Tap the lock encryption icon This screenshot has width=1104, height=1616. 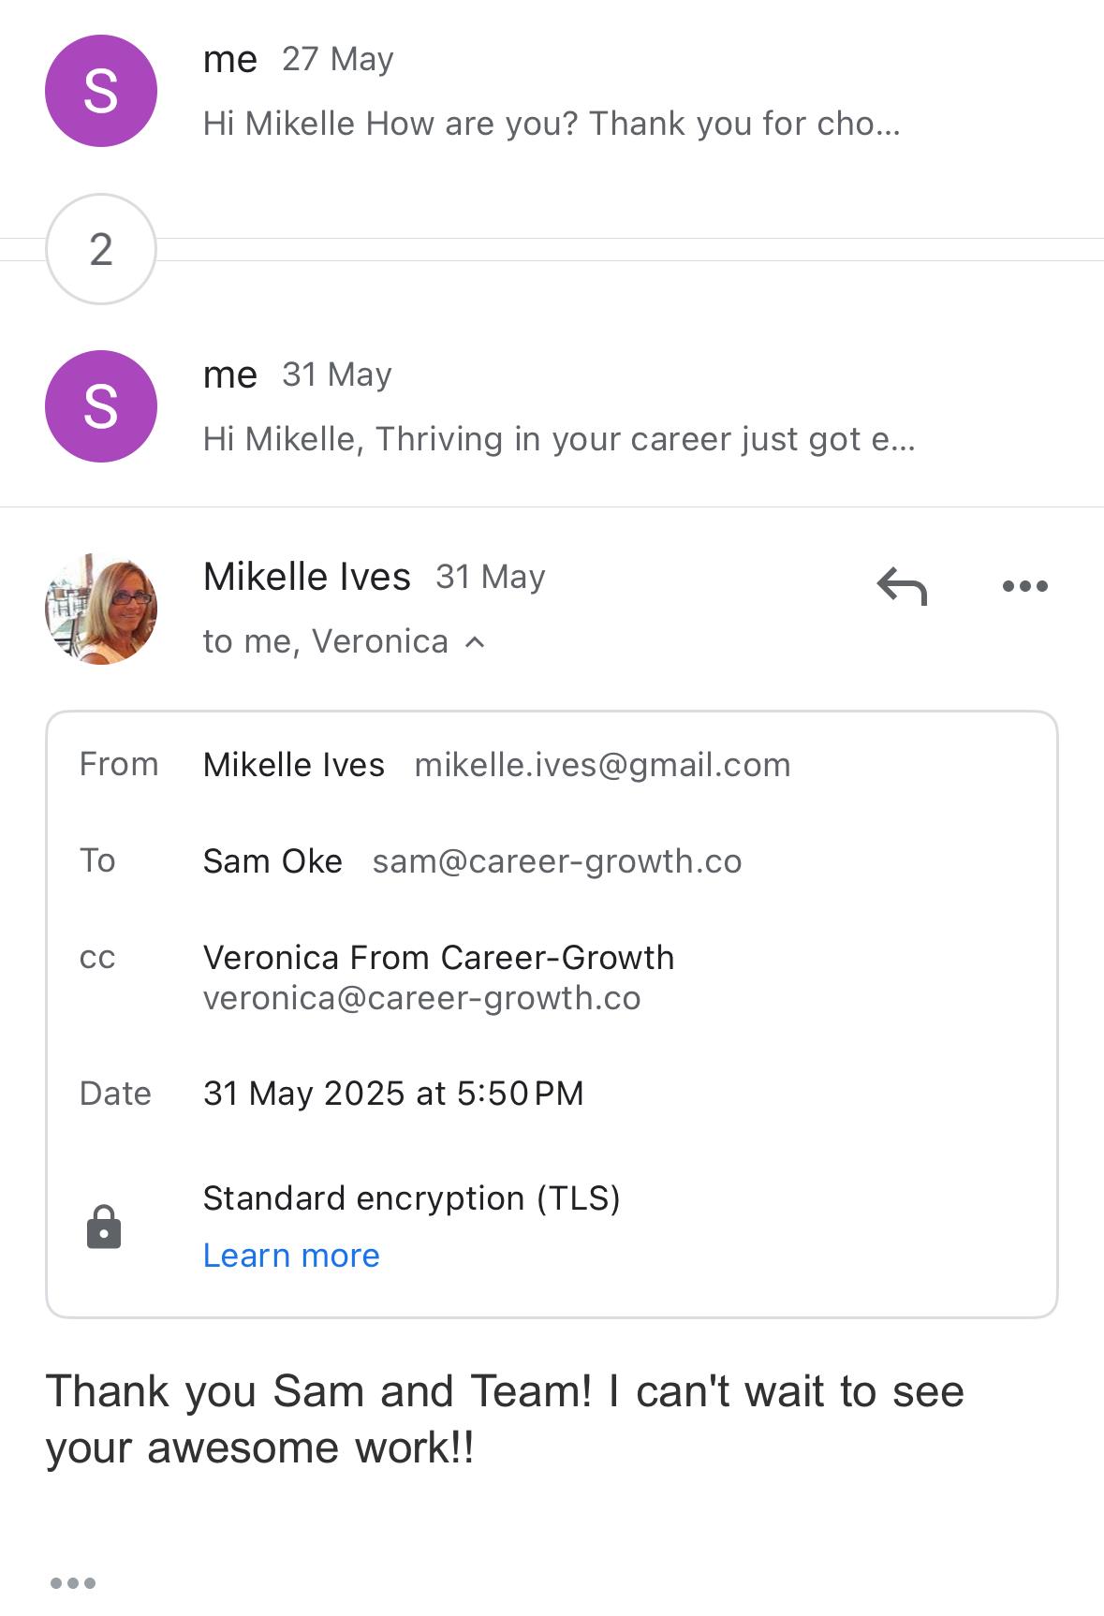[104, 1227]
